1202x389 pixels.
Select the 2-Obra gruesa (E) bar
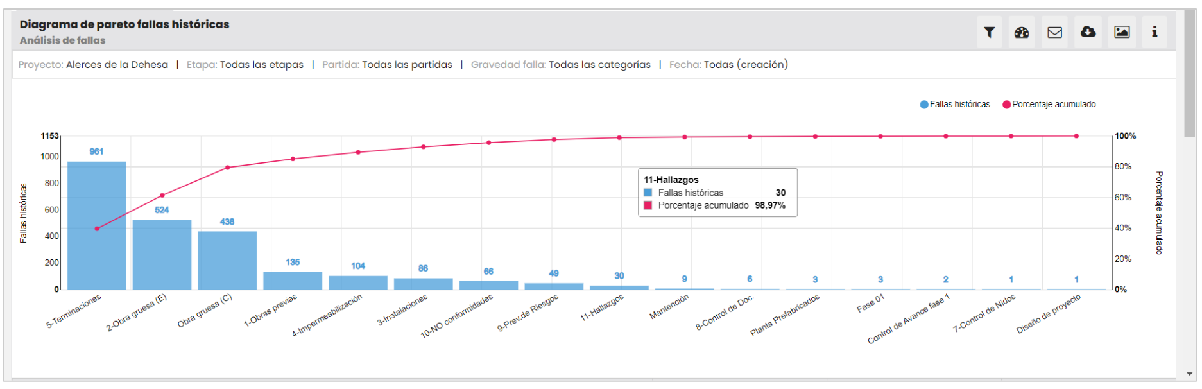pos(162,255)
